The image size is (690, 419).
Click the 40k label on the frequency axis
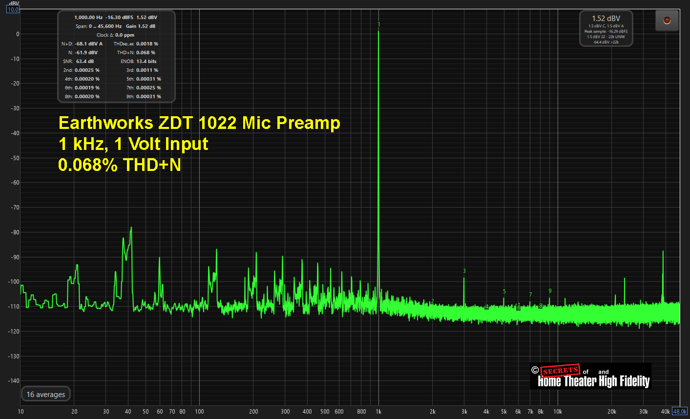(x=666, y=412)
